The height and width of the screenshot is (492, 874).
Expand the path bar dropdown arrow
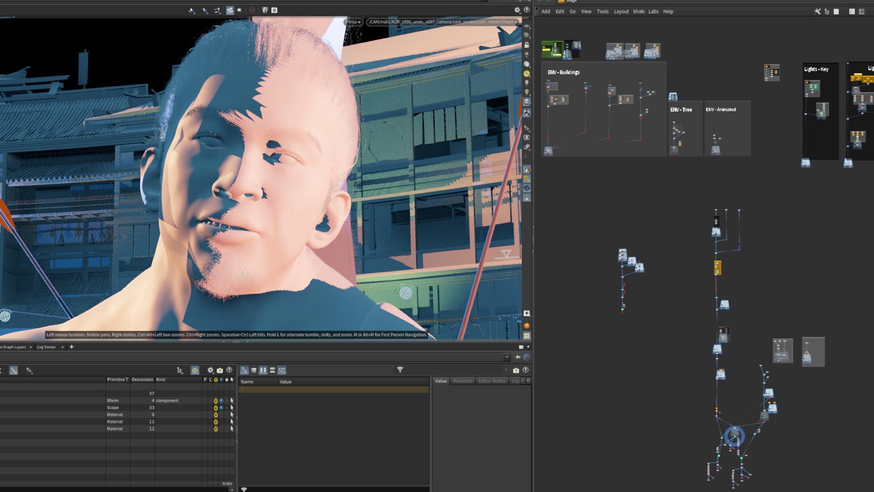(507, 357)
